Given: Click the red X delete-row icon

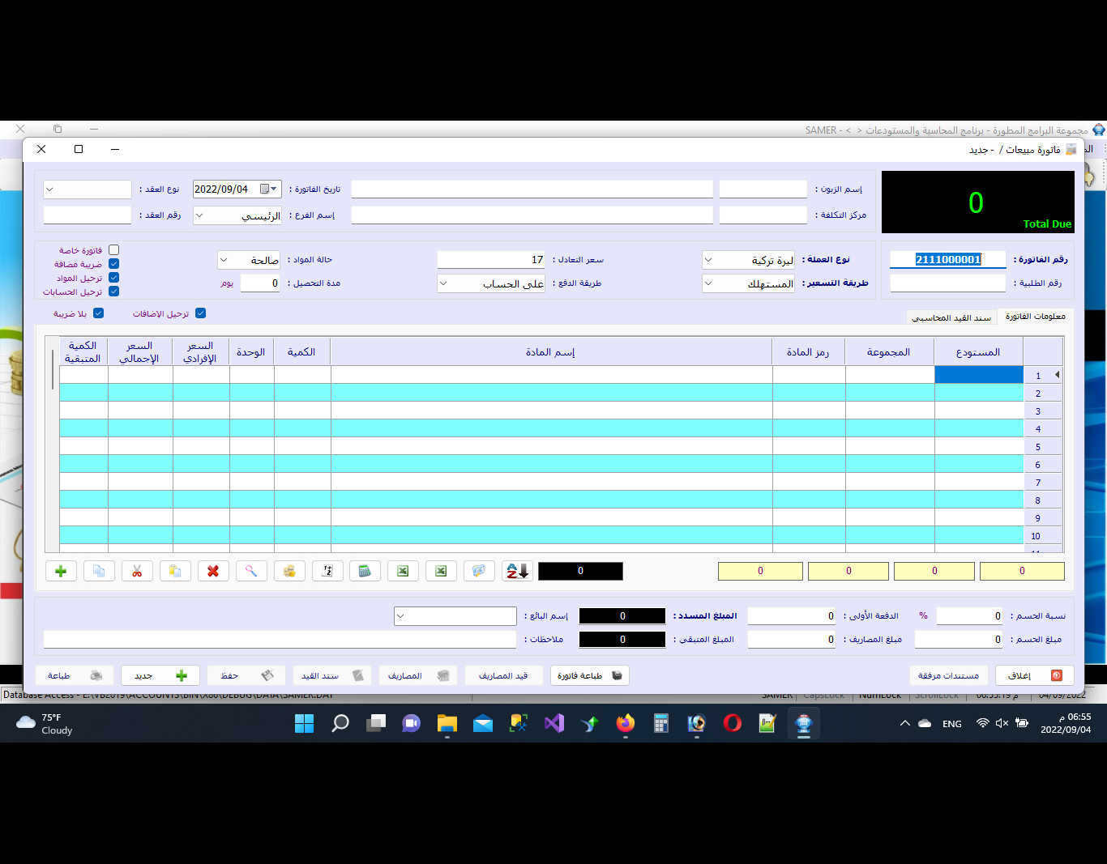Looking at the screenshot, I should coord(213,571).
